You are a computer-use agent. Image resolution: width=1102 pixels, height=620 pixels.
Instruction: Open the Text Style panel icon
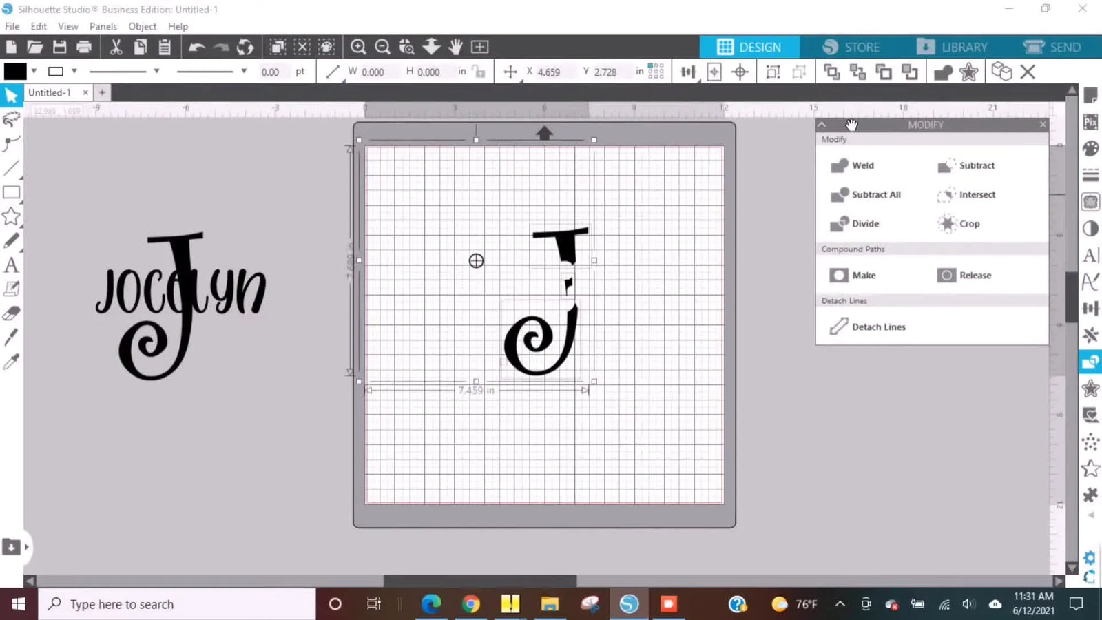pyautogui.click(x=1090, y=256)
